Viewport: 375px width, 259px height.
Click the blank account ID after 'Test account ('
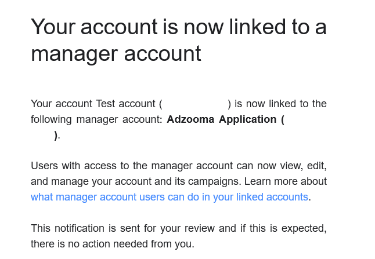(x=195, y=104)
